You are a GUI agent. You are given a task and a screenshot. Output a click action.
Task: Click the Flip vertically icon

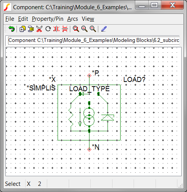click(65, 29)
